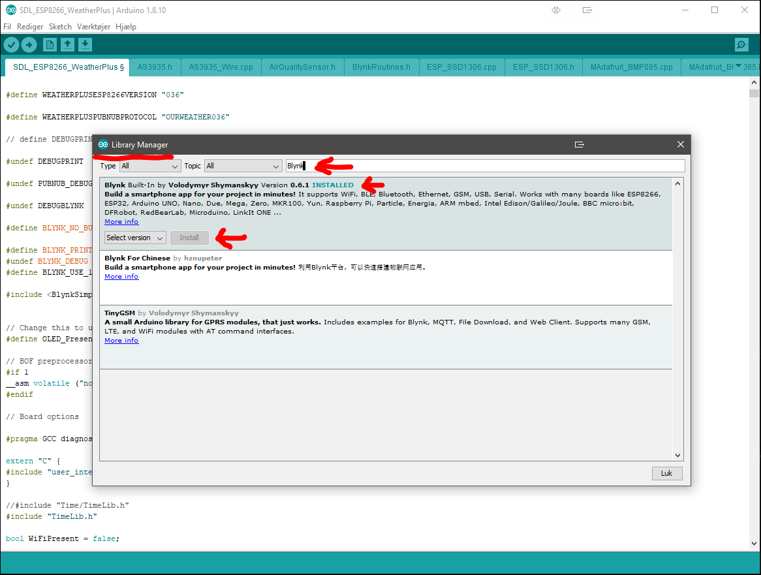Create a new sketch with the New icon
This screenshot has height=575, width=761.
pyautogui.click(x=50, y=45)
